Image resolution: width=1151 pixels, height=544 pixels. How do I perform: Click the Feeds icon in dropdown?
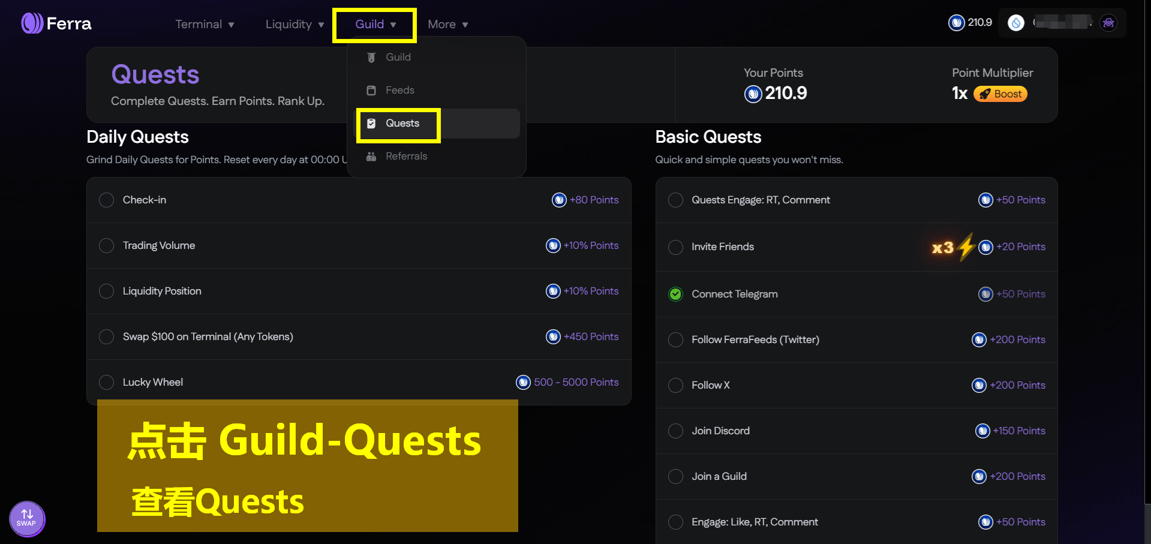371,90
